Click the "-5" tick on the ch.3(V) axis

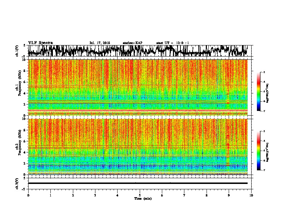coord(24,189)
